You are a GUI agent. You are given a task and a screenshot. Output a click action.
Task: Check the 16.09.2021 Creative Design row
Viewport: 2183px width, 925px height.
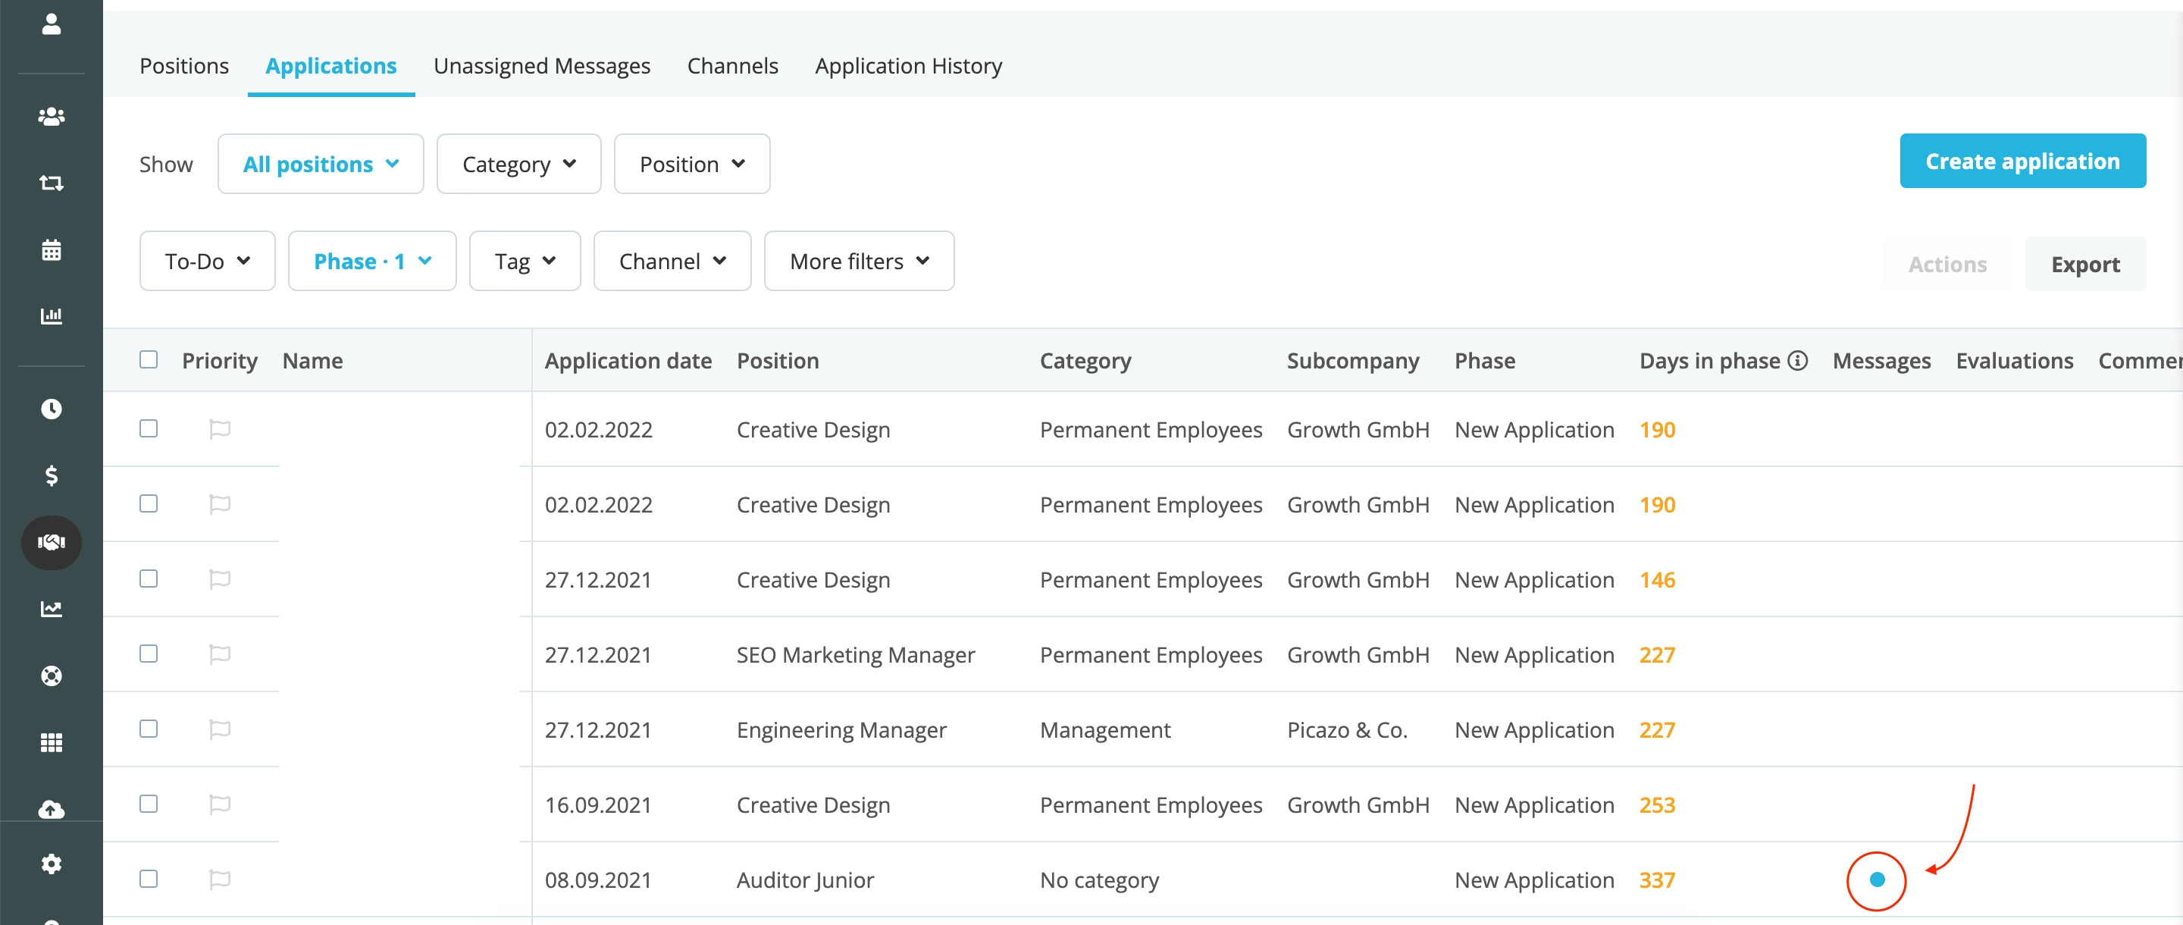pyautogui.click(x=149, y=804)
